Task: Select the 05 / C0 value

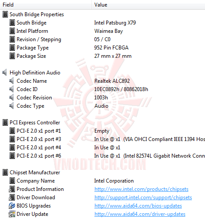Action: (102, 39)
